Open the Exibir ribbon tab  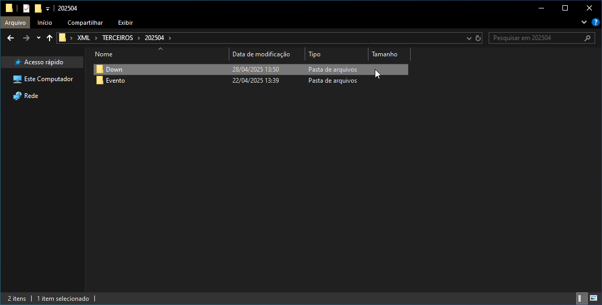tap(125, 23)
